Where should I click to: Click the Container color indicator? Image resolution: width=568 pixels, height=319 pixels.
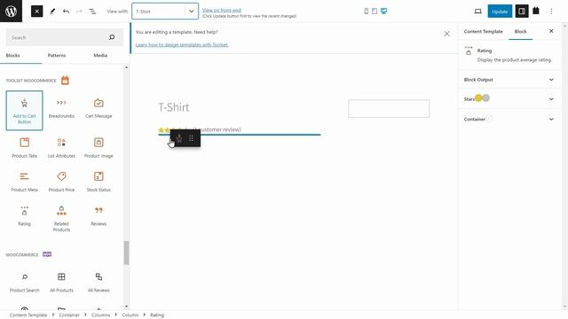pos(489,118)
